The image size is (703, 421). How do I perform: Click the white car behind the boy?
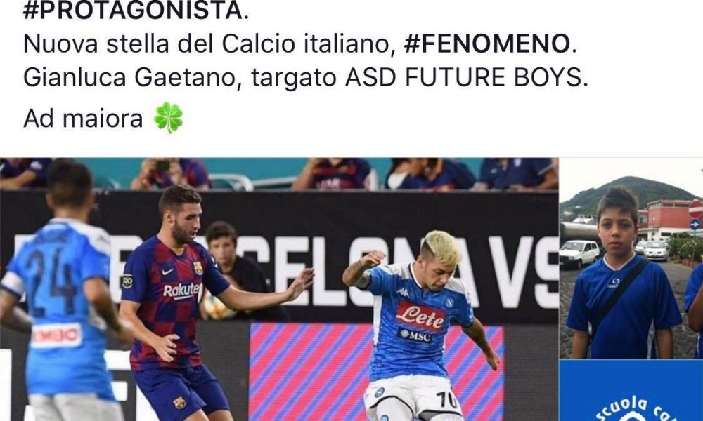[x=579, y=254]
